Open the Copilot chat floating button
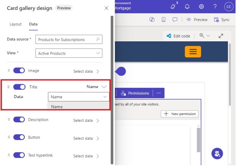 217,153
